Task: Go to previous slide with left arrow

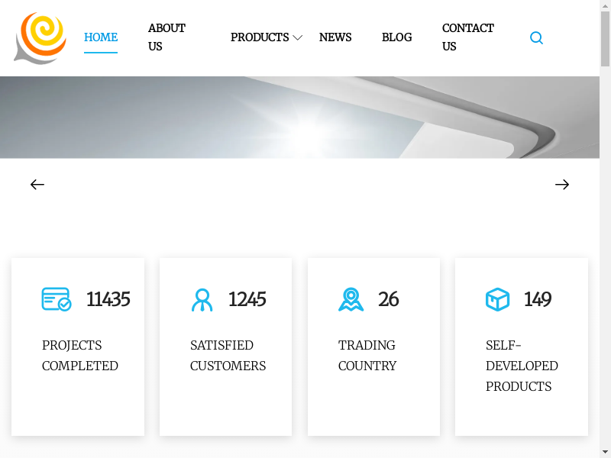Action: (37, 185)
